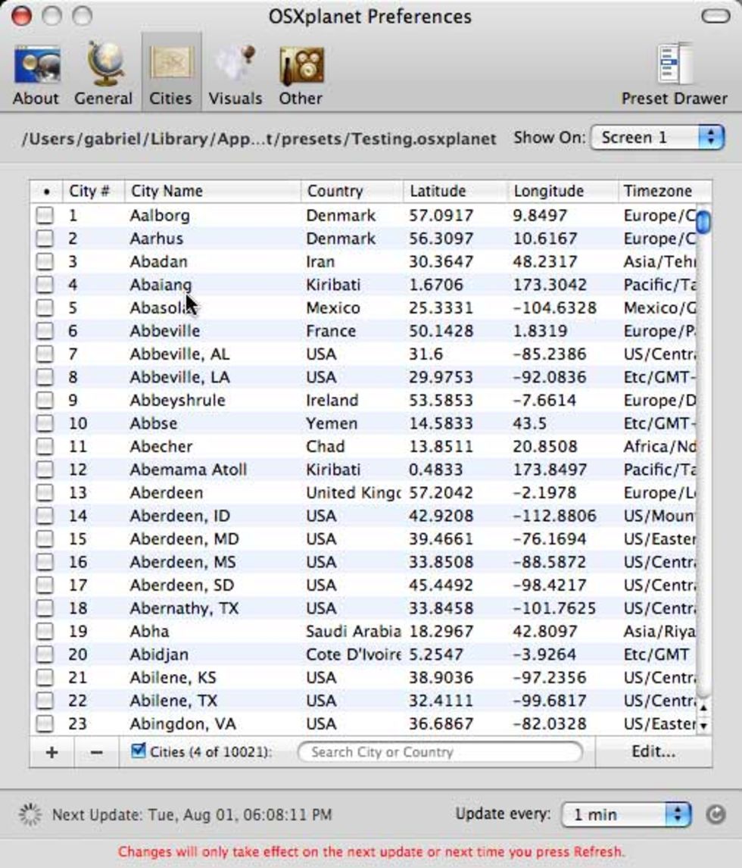The height and width of the screenshot is (868, 742).
Task: Click the Edit... button
Action: [x=653, y=752]
